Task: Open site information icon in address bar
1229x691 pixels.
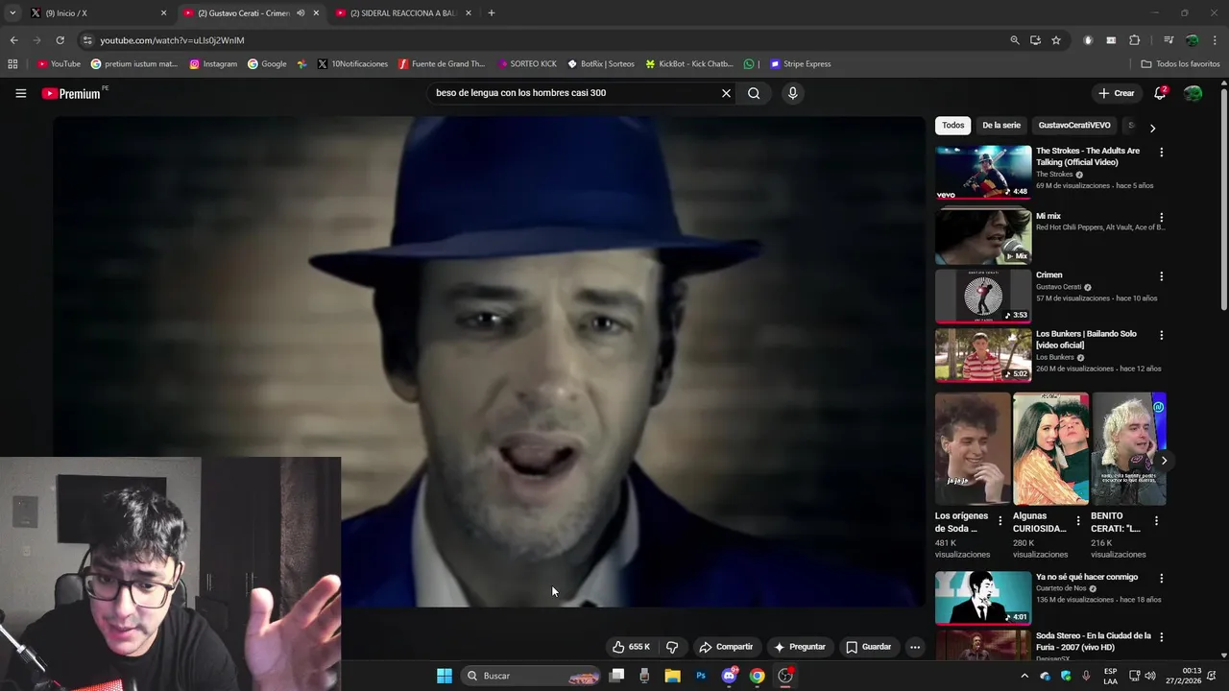Action: 87,40
